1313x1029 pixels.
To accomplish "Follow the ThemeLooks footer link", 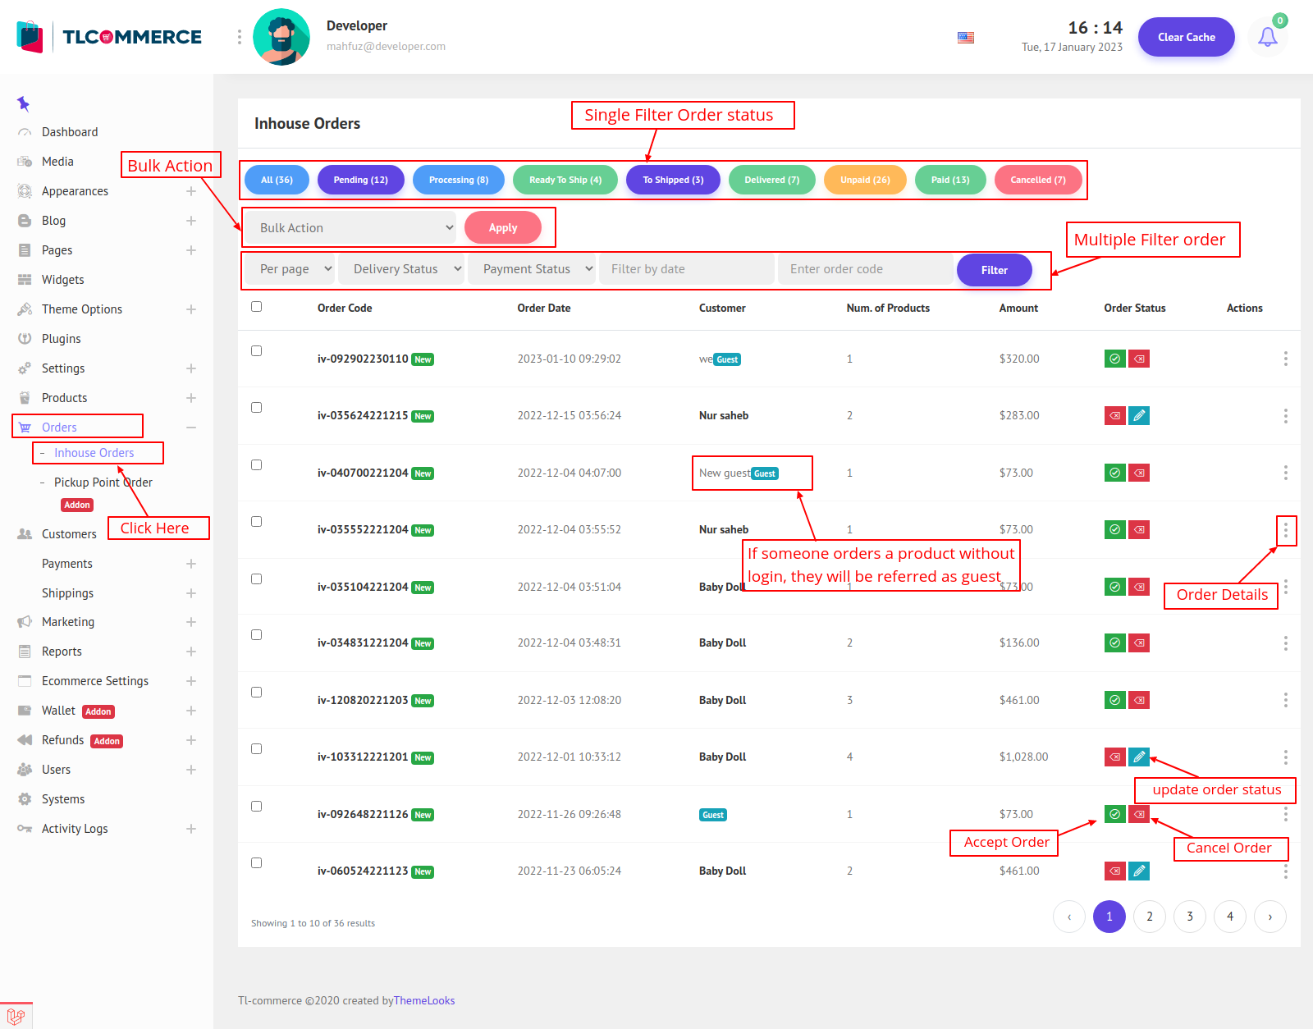I will pyautogui.click(x=424, y=1000).
